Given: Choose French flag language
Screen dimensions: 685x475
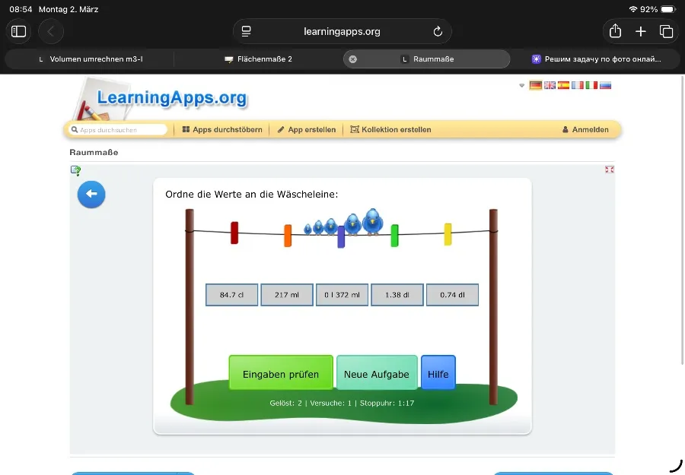Looking at the screenshot, I should (x=578, y=85).
